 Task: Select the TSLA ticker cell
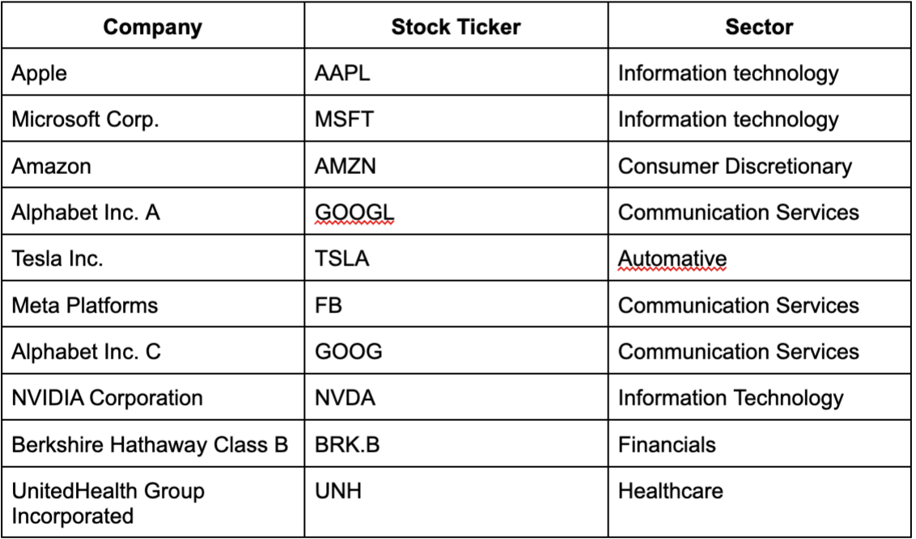point(456,258)
